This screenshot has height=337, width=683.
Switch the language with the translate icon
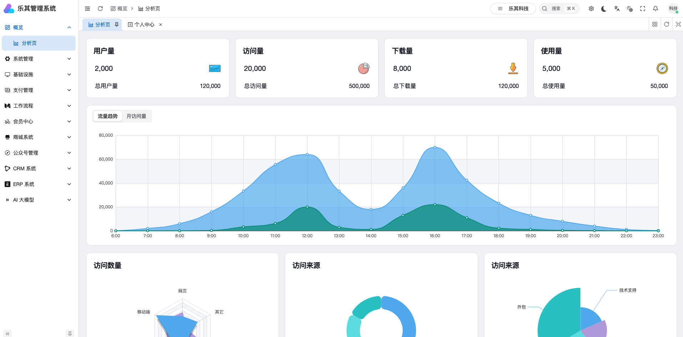617,9
